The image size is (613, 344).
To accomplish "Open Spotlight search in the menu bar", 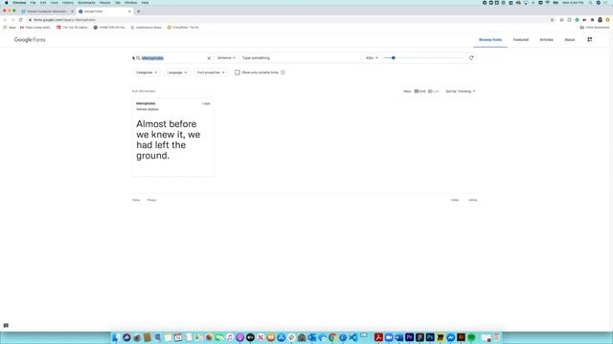I will 590,3.
